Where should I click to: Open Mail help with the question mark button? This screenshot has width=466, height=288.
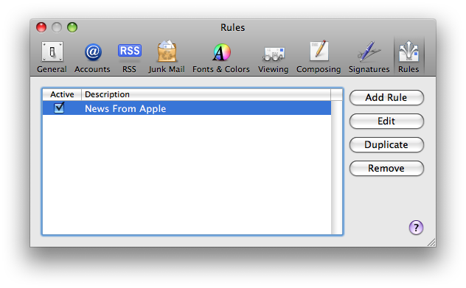pyautogui.click(x=416, y=228)
